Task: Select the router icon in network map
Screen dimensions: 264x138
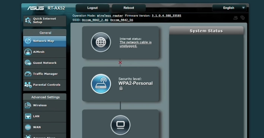Action: click(x=101, y=84)
